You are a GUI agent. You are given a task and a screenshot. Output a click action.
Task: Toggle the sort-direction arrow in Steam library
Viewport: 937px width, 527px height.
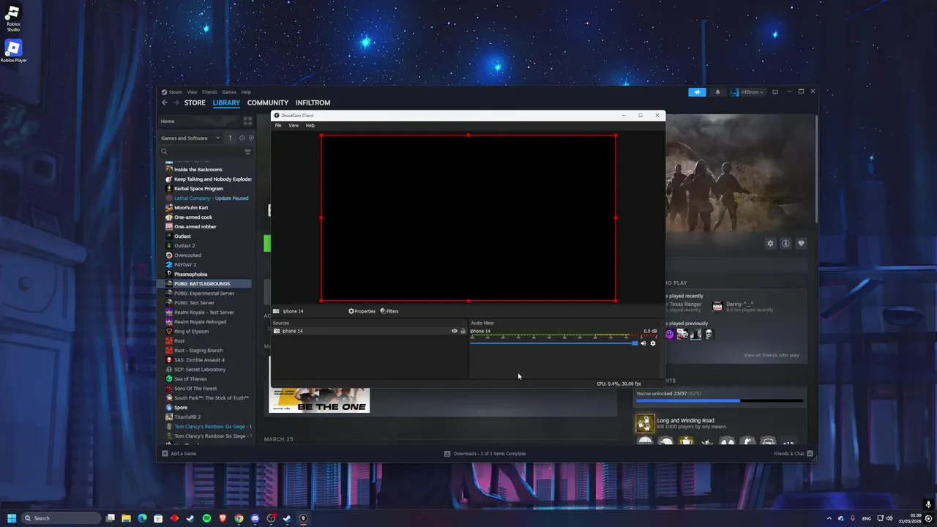pyautogui.click(x=230, y=138)
